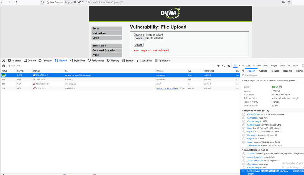Expand the POST request URL summary
Image resolution: width=304 pixels, height=175 pixels.
(x=242, y=81)
